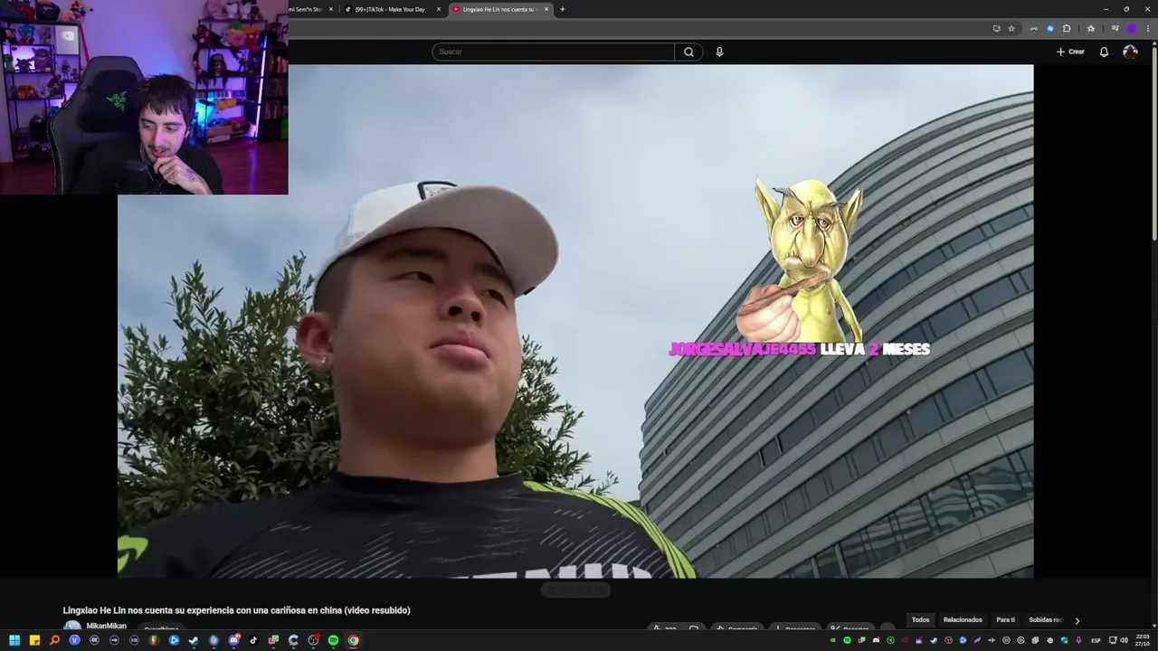Click the YouTube search magnifier button
Image resolution: width=1158 pixels, height=651 pixels.
(x=688, y=52)
